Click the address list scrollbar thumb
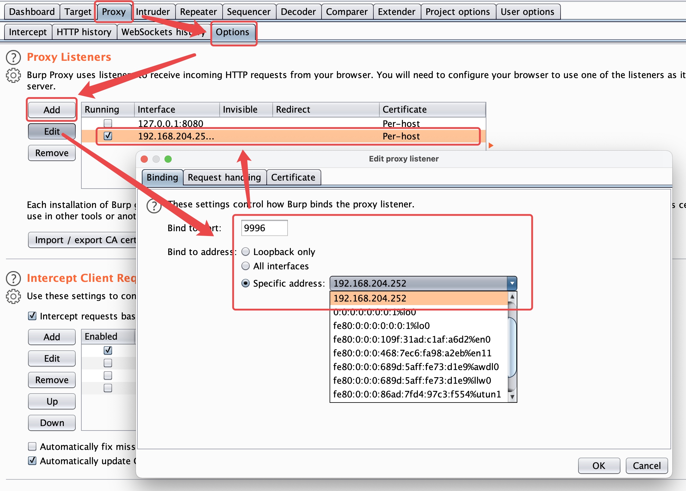The width and height of the screenshot is (686, 491). click(512, 348)
